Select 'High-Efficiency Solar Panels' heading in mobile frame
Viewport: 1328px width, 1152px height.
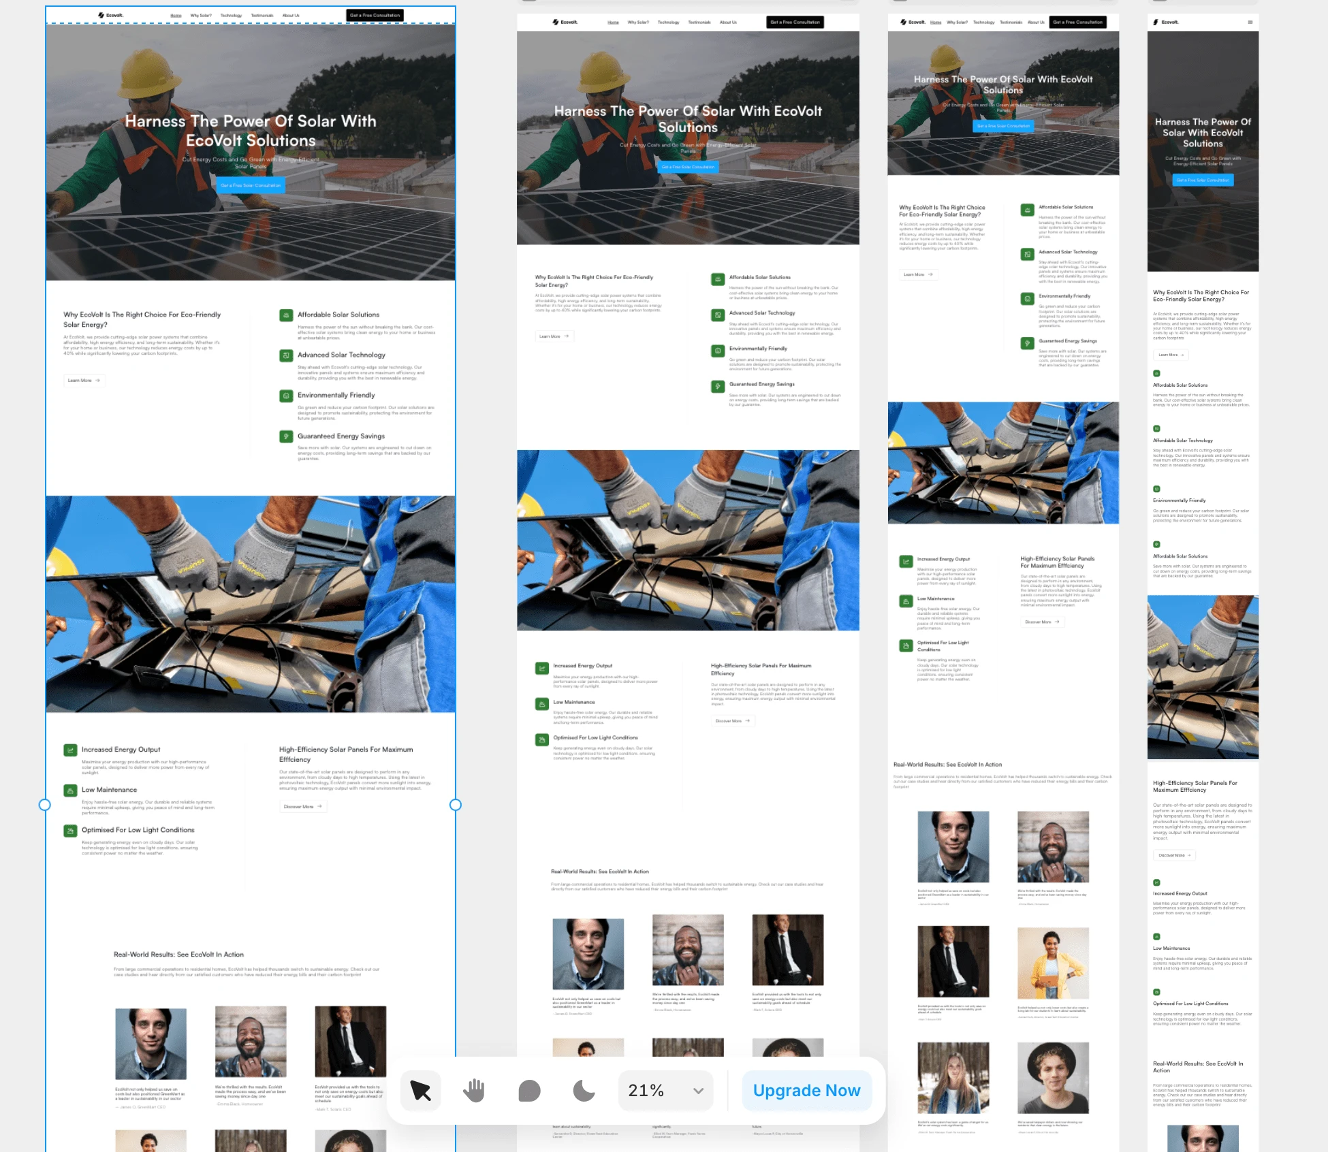(1195, 786)
